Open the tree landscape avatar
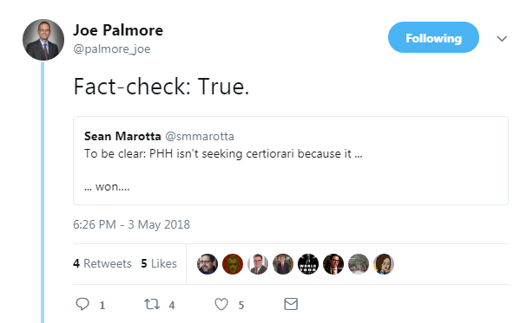This screenshot has height=323, width=527. (x=359, y=264)
